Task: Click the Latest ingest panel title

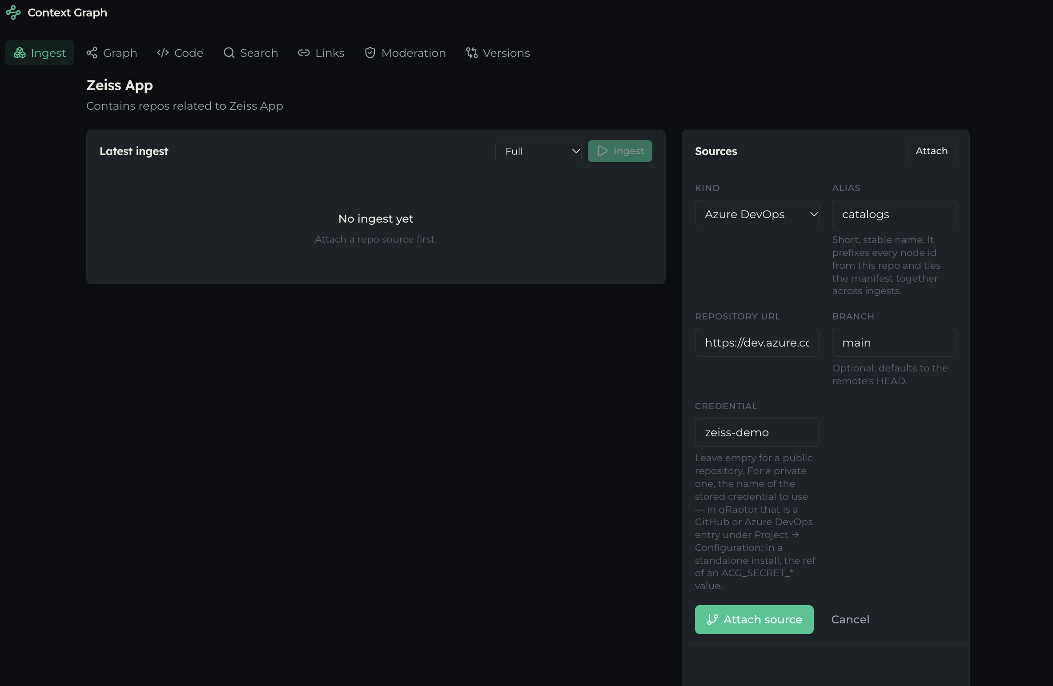Action: [x=134, y=151]
